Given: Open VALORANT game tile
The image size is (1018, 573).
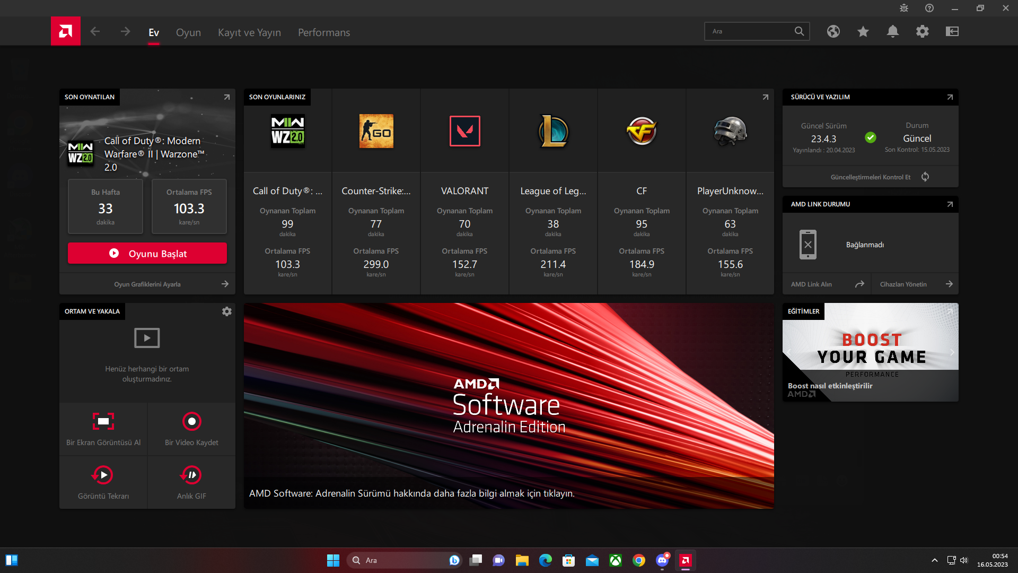Looking at the screenshot, I should click(x=465, y=192).
